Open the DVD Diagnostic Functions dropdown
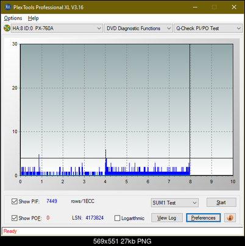This screenshot has height=246, width=245. [138, 29]
